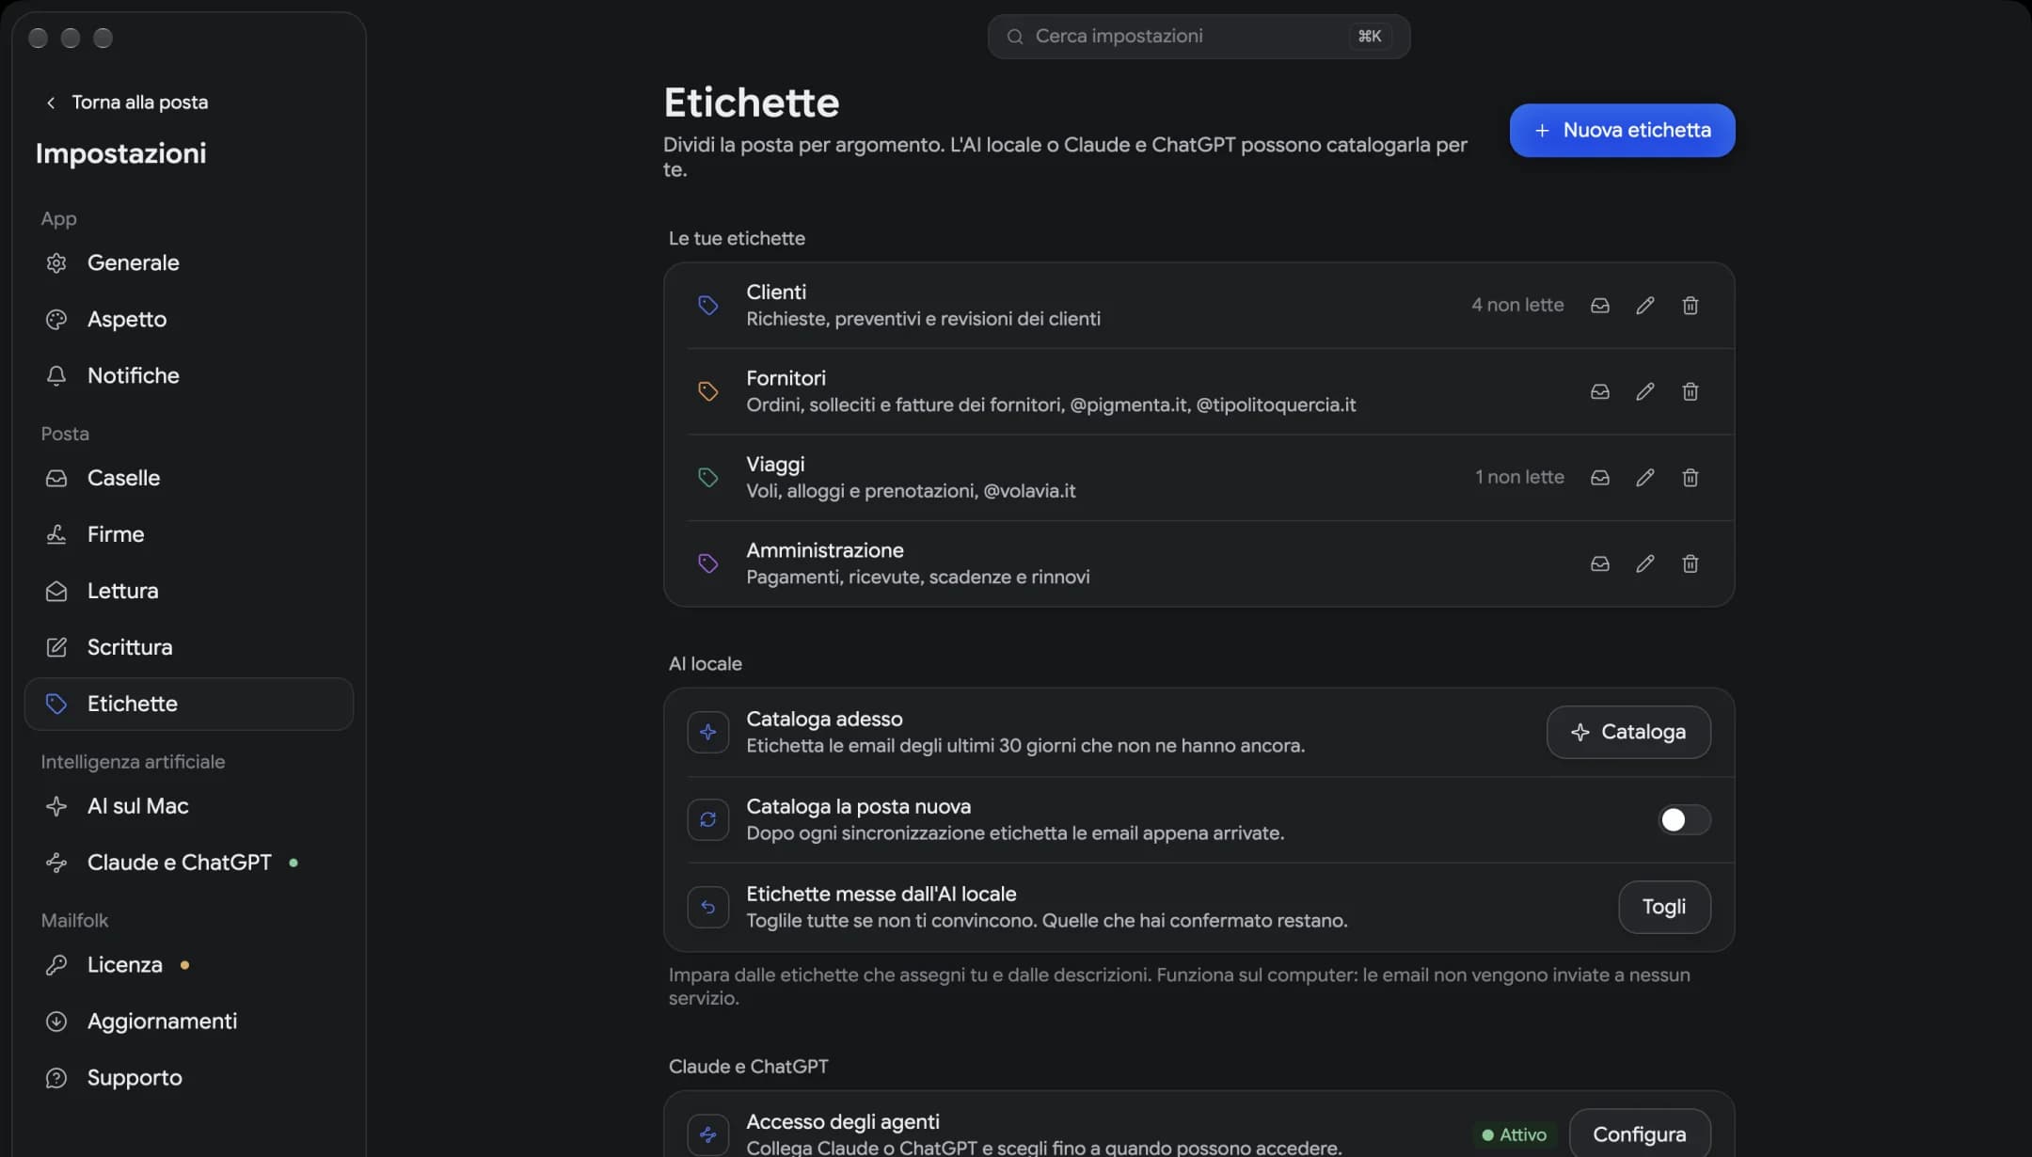2032x1157 pixels.
Task: Delete the Fornitori label trash icon
Action: [1690, 391]
